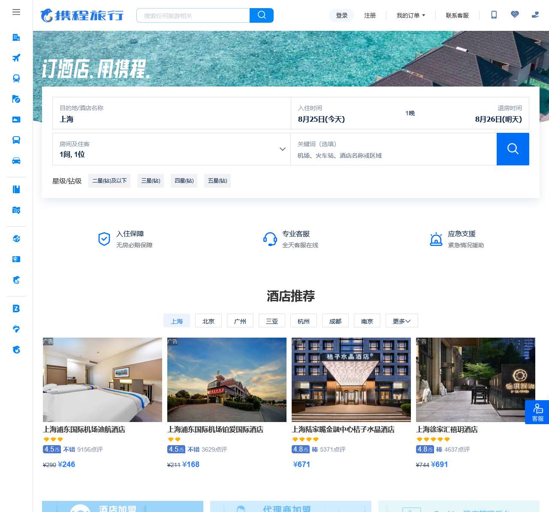549x512 pixels.
Task: Select the car rental icon in the sidebar
Action: [x=16, y=160]
